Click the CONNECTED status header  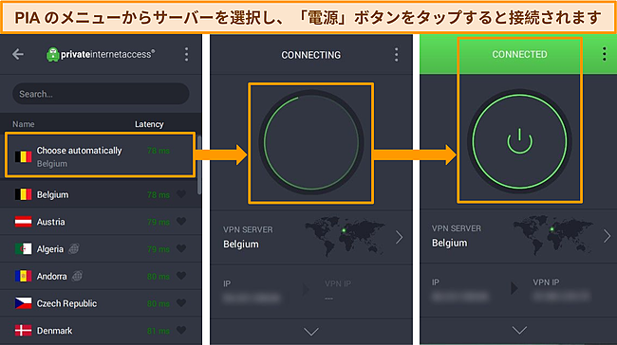click(519, 54)
